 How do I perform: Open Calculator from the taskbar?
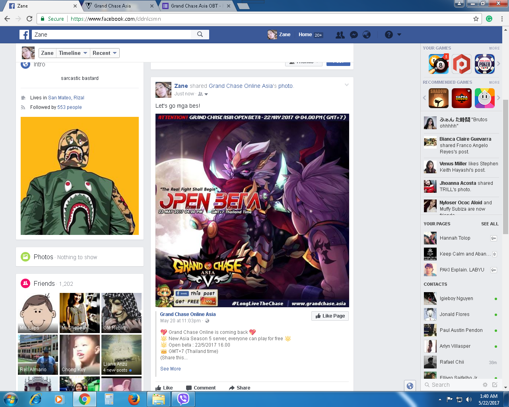tap(109, 399)
